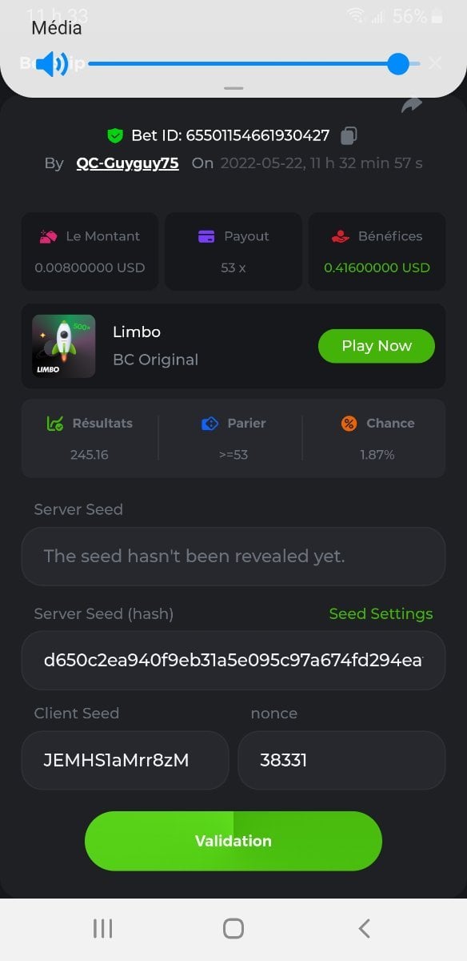467x961 pixels.
Task: Open Seed Settings link
Action: tap(381, 613)
